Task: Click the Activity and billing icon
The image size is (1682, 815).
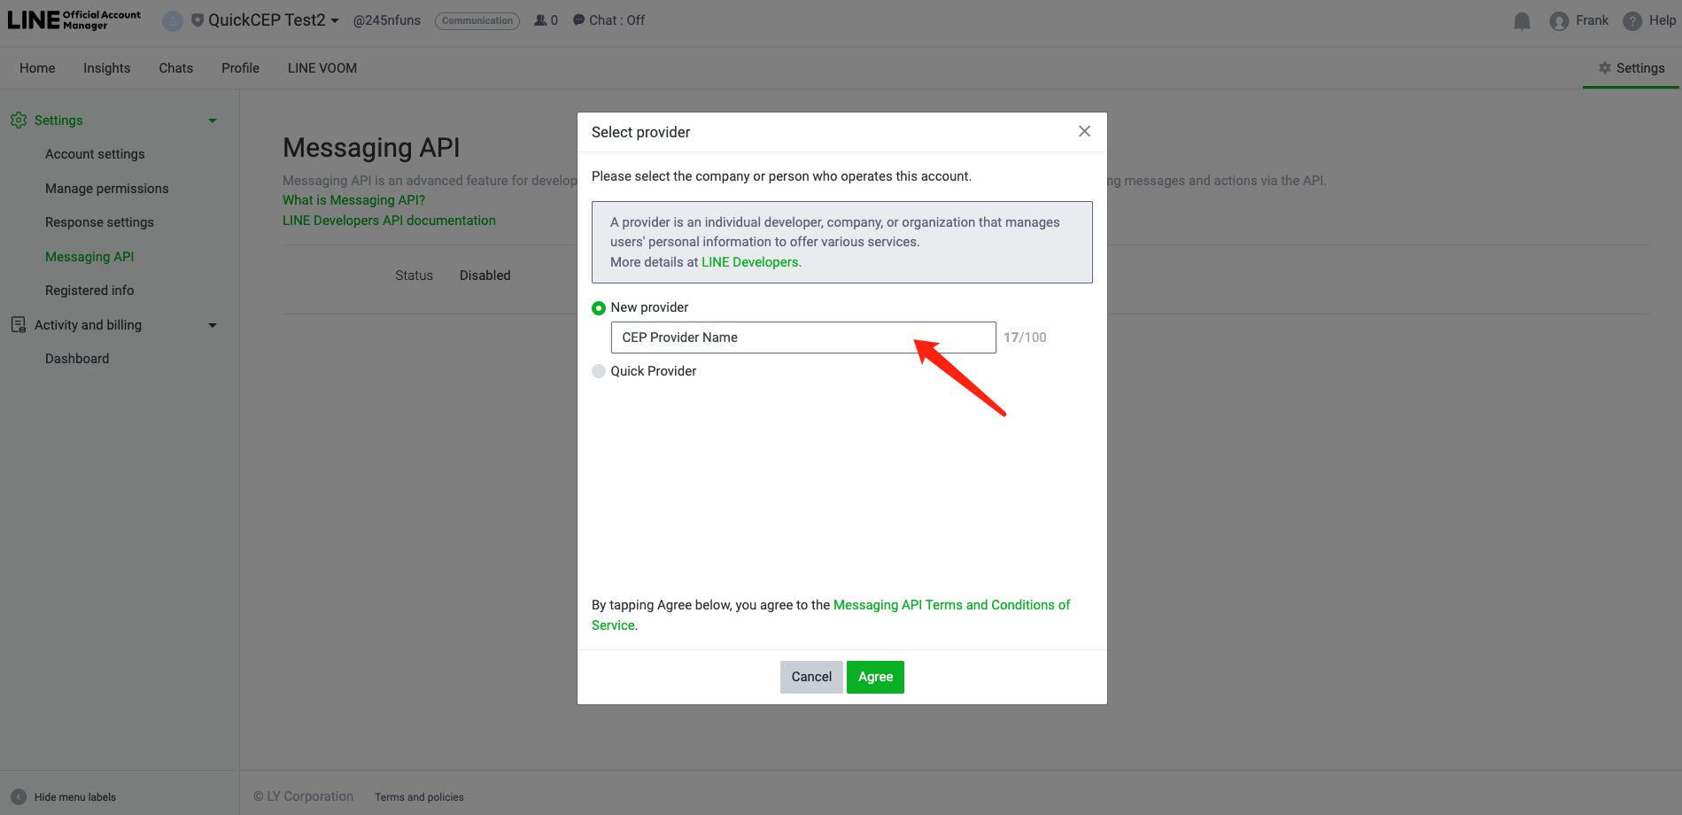Action: click(19, 325)
